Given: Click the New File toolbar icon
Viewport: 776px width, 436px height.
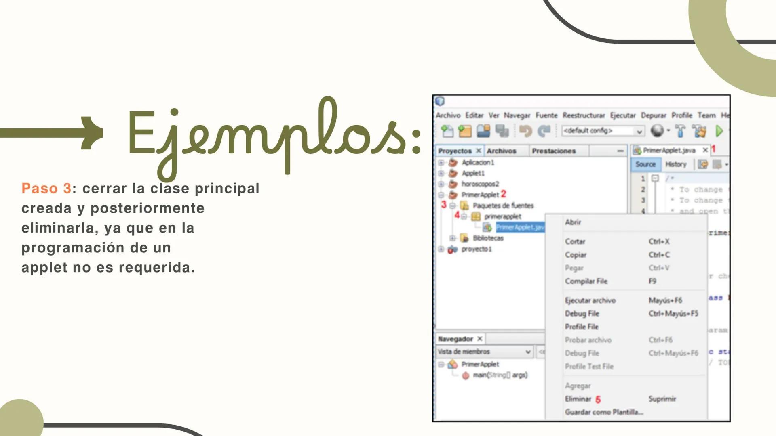Looking at the screenshot, I should click(447, 131).
